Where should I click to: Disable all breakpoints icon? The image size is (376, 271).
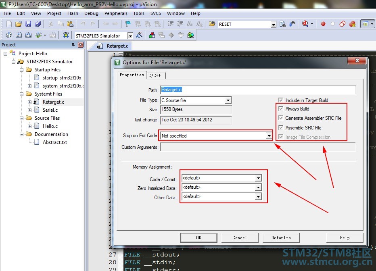(x=343, y=24)
